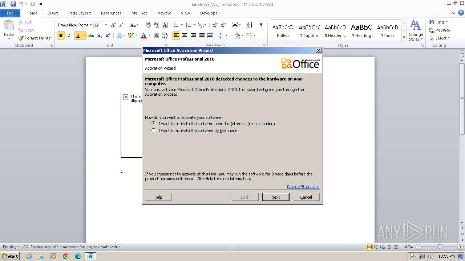Click the Paste icon in Clipboard group
This screenshot has width=465, height=261.
pos(9,25)
